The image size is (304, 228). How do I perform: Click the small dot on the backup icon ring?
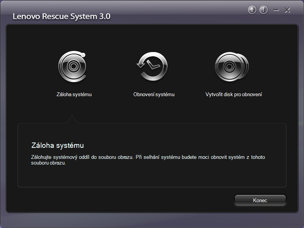point(83,55)
